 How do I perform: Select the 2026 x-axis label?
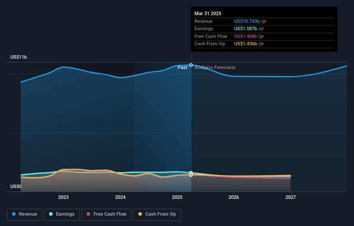(x=234, y=197)
